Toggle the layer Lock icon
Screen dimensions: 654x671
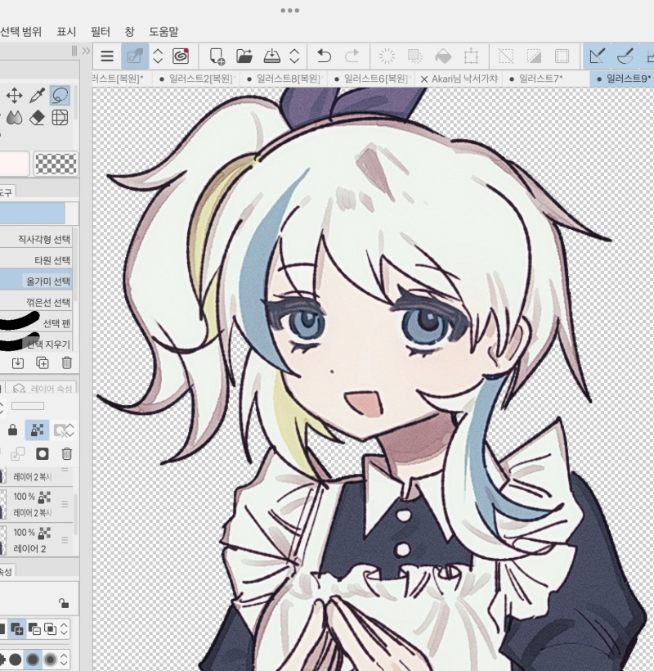pos(12,430)
